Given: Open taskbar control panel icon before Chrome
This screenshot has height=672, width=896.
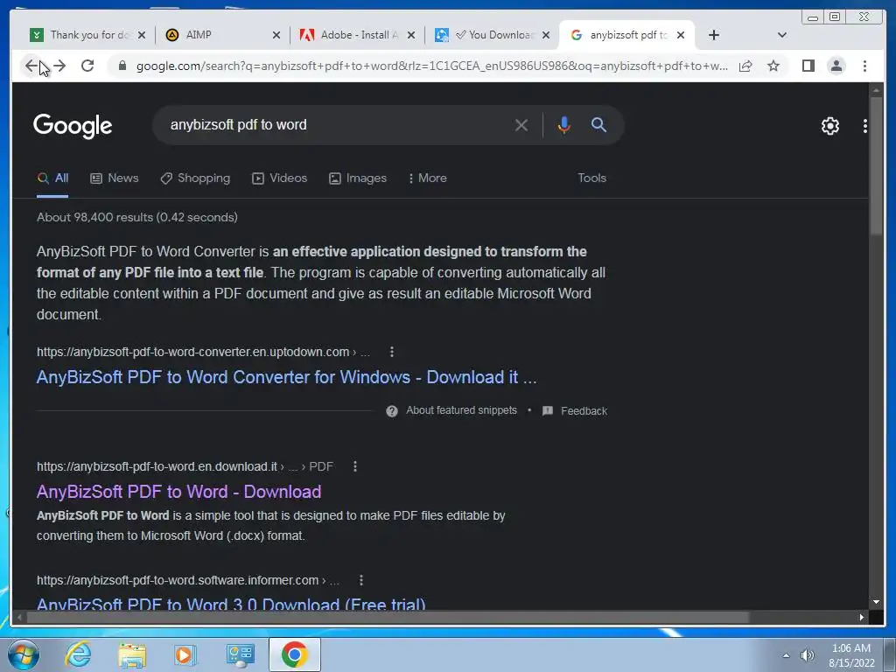Looking at the screenshot, I should [240, 654].
